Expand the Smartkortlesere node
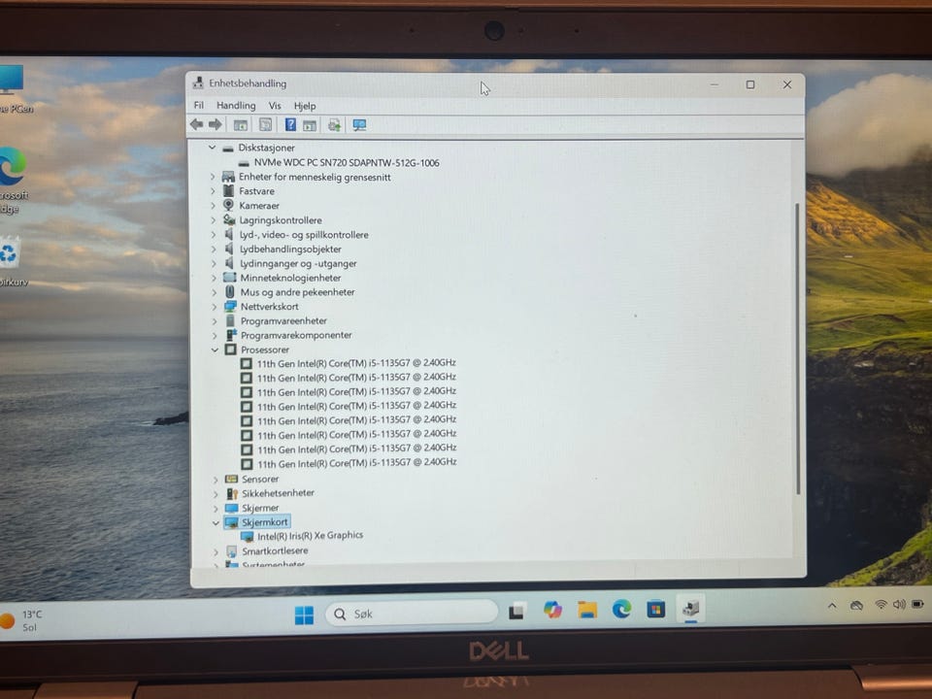Viewport: 932px width, 699px height. point(216,551)
